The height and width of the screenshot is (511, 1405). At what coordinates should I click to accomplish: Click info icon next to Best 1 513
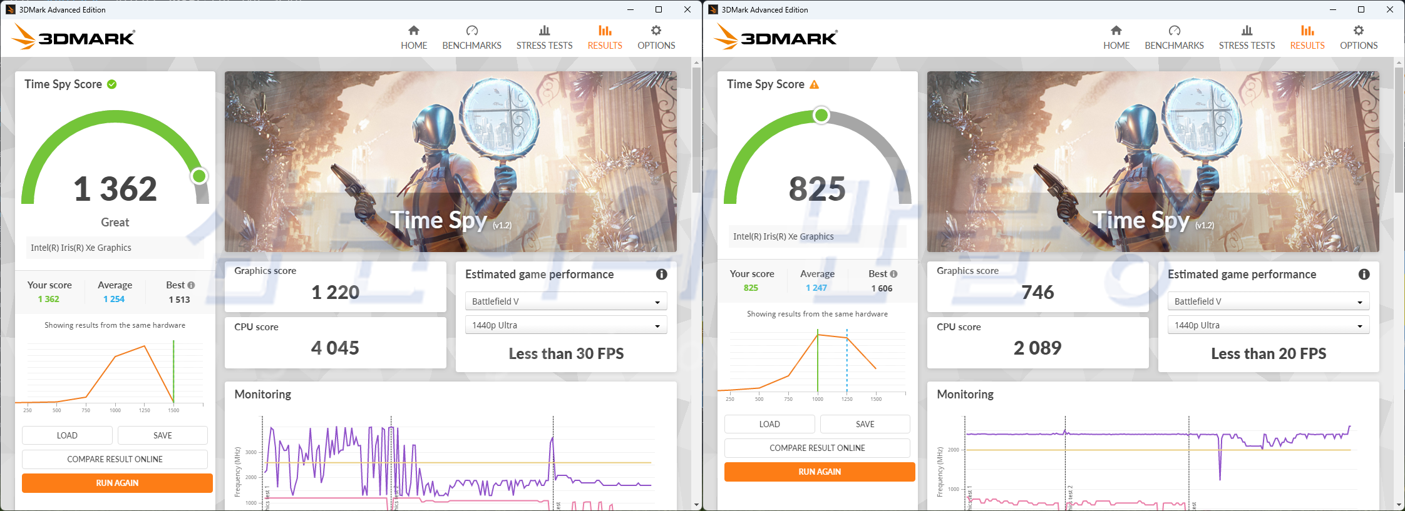[x=192, y=285]
